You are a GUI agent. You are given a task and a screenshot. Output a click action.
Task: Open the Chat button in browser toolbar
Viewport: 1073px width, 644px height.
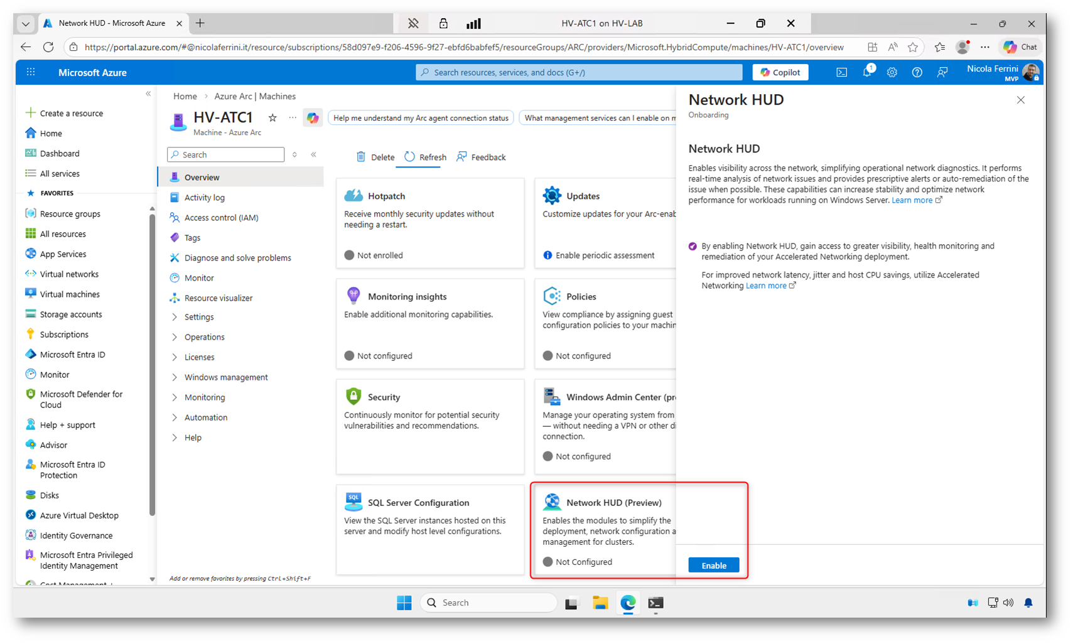click(x=1020, y=47)
